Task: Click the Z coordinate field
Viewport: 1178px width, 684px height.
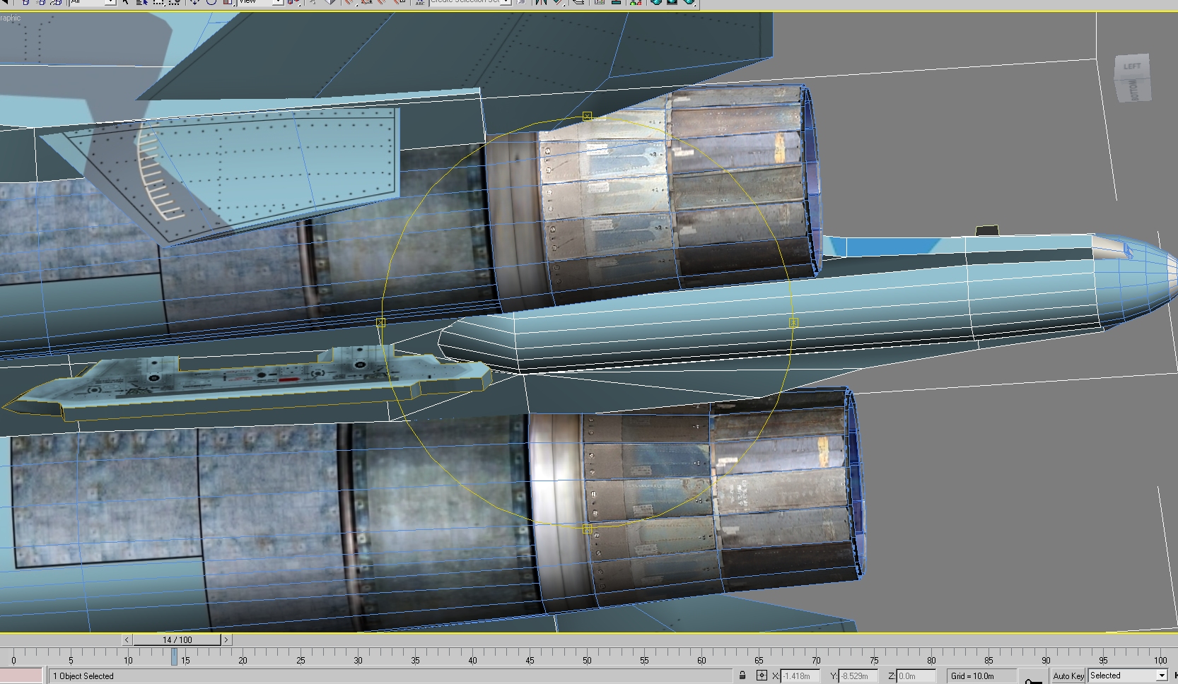Action: (x=916, y=676)
